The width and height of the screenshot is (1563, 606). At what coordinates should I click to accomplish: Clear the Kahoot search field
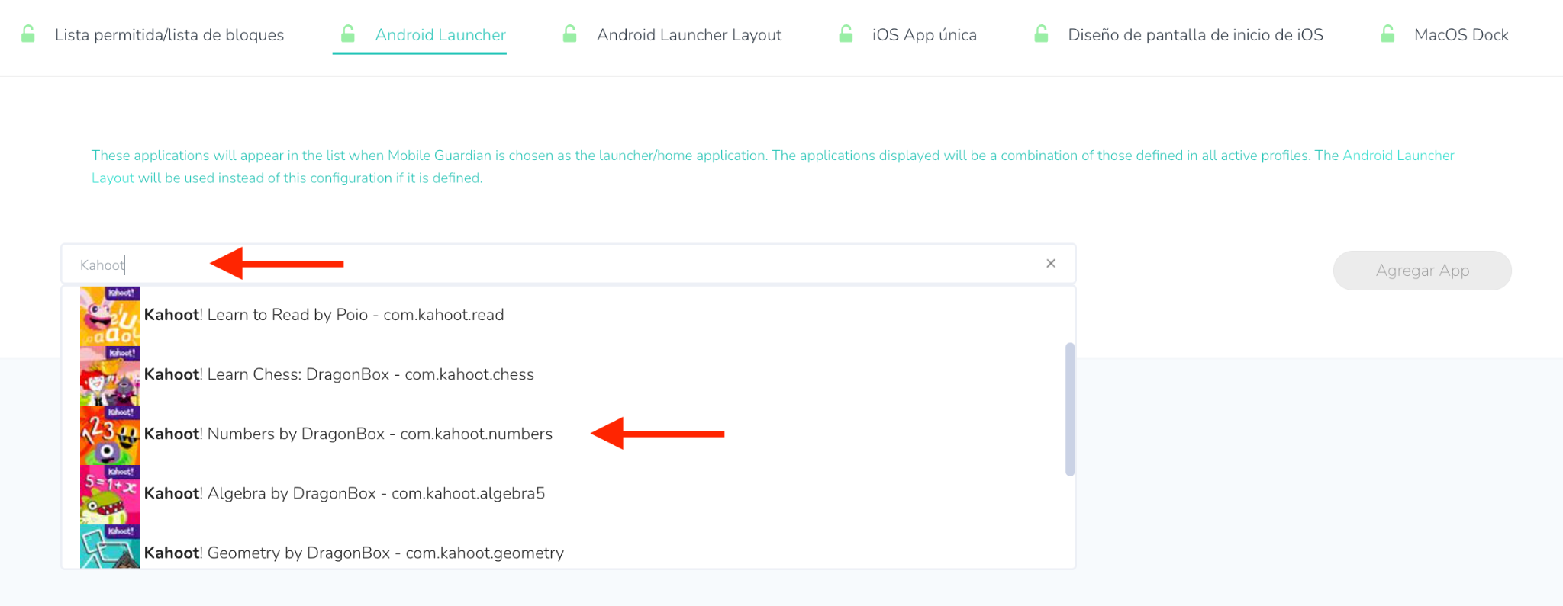coord(1051,264)
